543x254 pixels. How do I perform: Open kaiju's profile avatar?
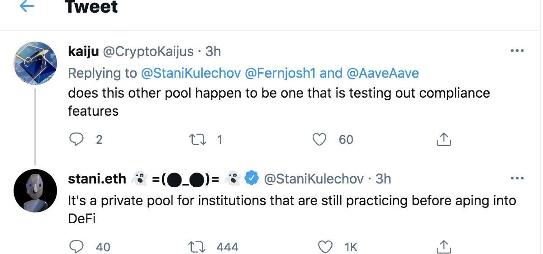click(x=35, y=63)
